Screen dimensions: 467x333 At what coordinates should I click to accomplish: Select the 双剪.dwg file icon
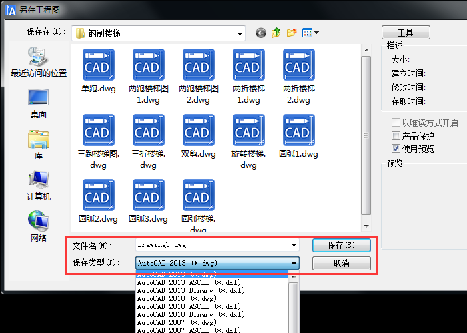pyautogui.click(x=199, y=130)
